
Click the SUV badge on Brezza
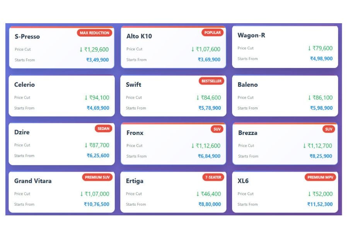329,129
